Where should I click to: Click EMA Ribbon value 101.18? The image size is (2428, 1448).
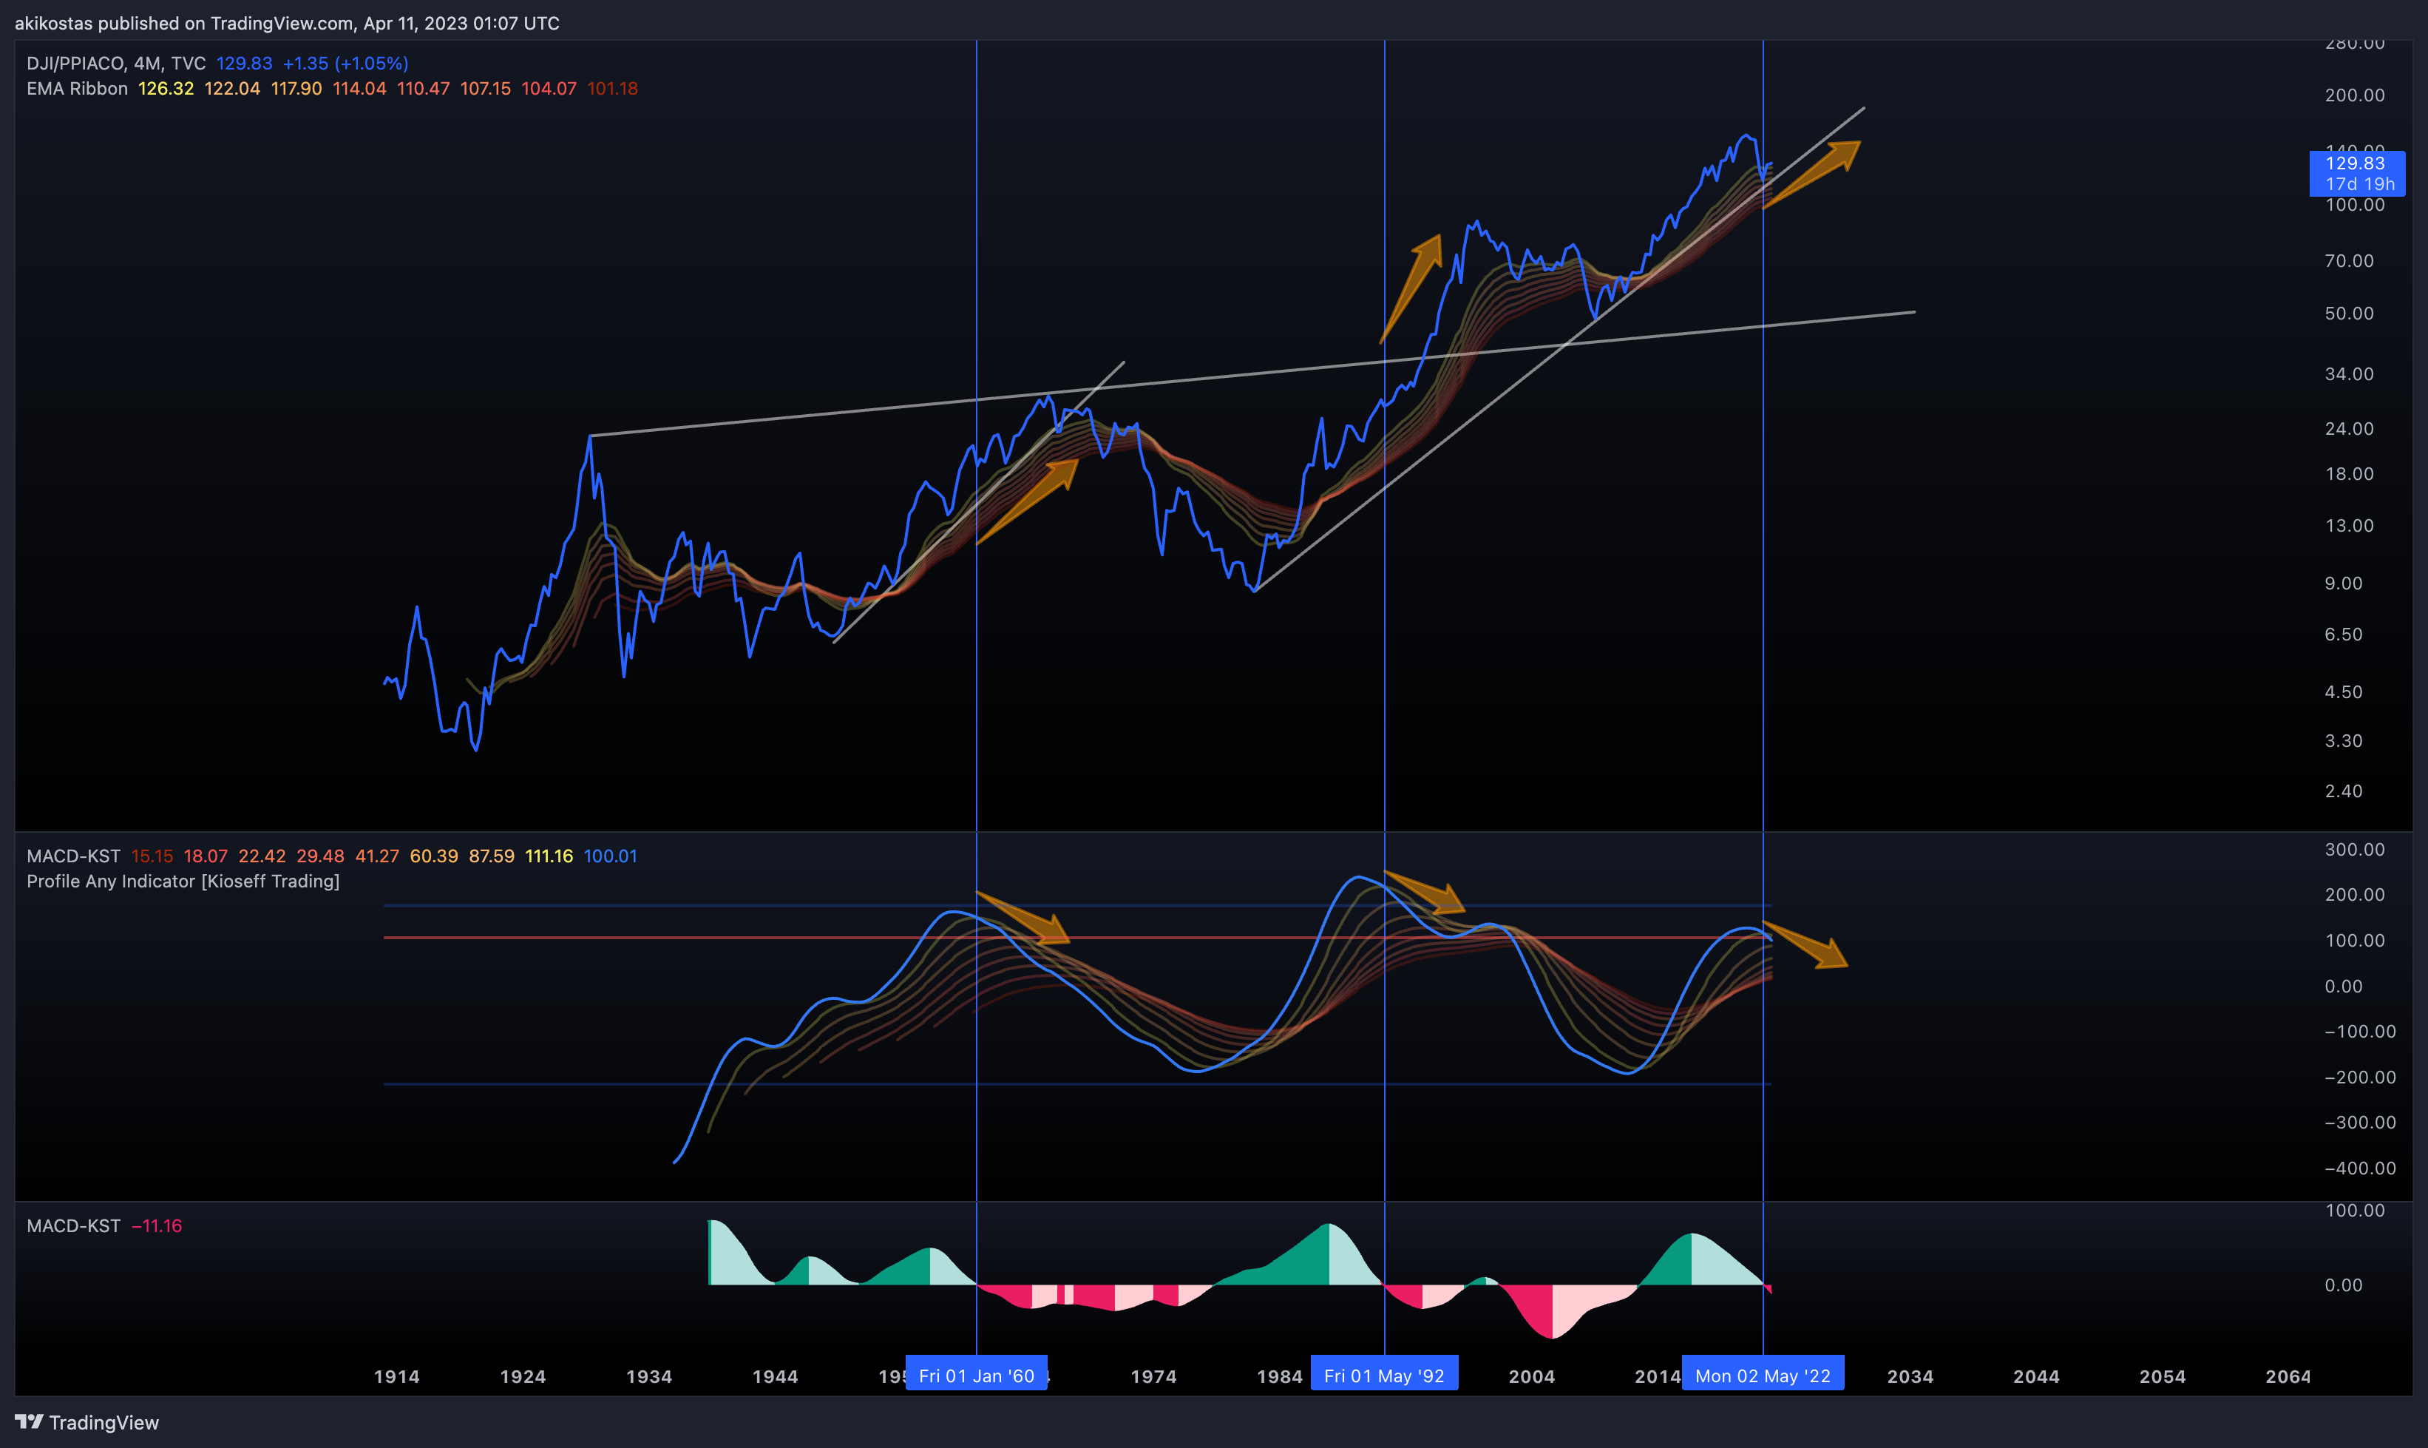pos(613,89)
